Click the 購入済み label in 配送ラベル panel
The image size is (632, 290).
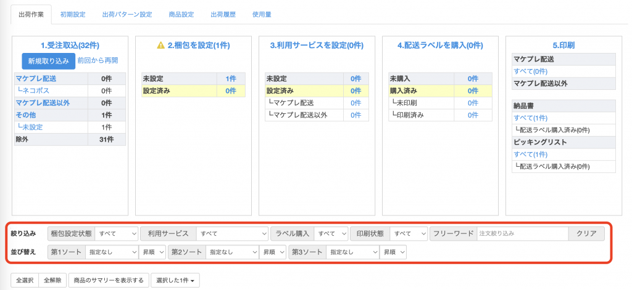click(x=404, y=91)
